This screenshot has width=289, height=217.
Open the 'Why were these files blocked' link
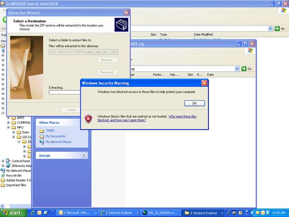147,118
